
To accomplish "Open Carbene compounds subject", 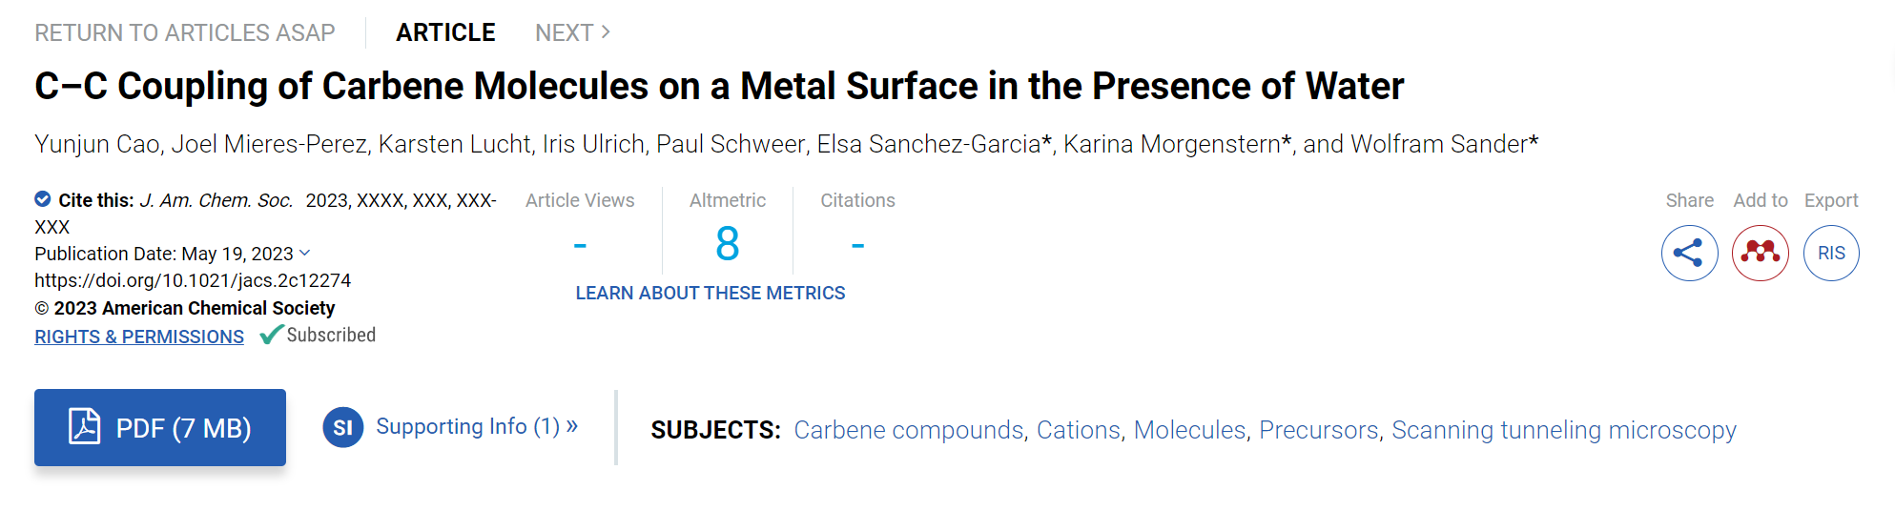I will 909,430.
